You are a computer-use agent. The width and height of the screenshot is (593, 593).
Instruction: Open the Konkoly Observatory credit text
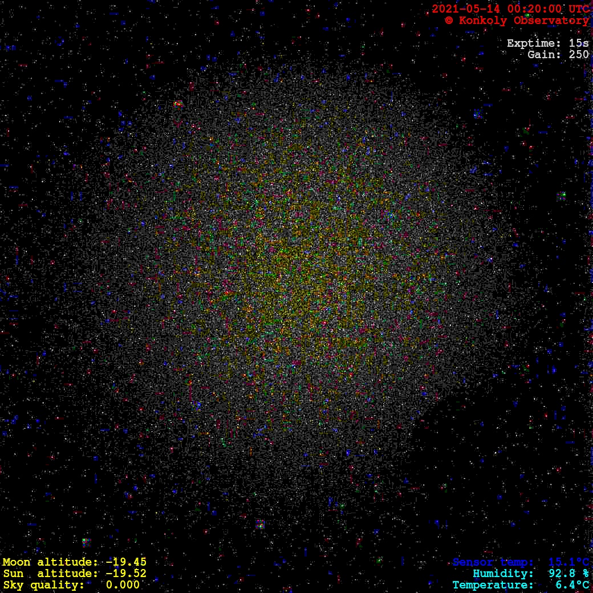pos(522,21)
